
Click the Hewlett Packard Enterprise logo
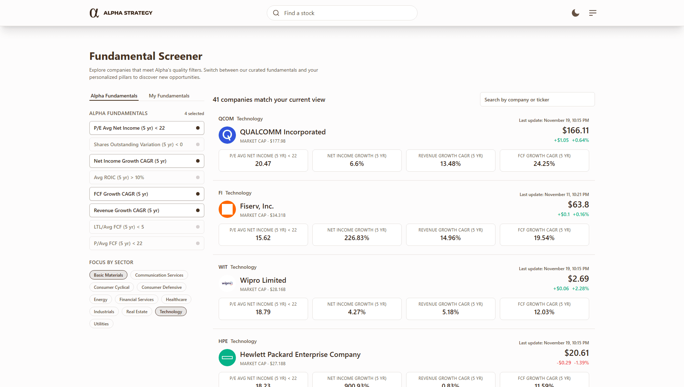tap(227, 358)
